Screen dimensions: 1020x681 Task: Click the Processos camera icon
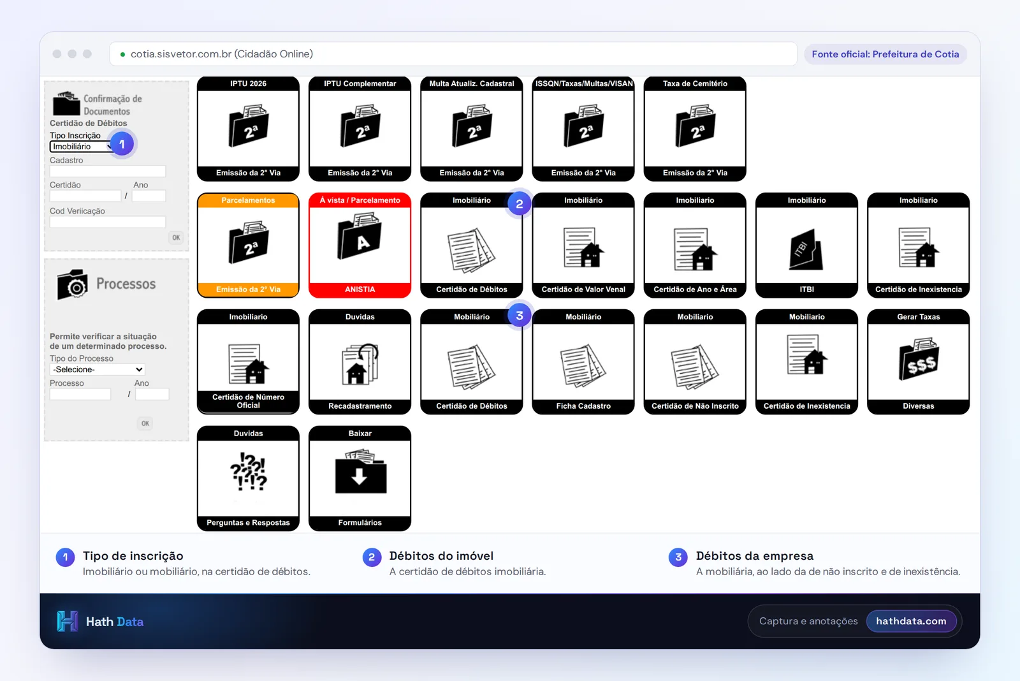click(x=72, y=284)
